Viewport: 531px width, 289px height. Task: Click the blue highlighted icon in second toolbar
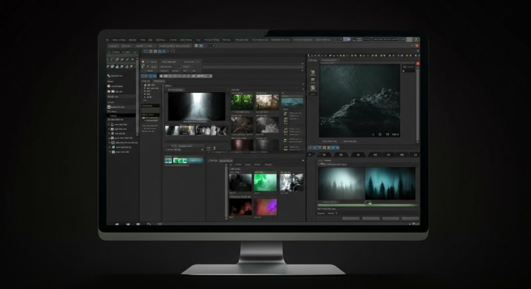pos(201,46)
